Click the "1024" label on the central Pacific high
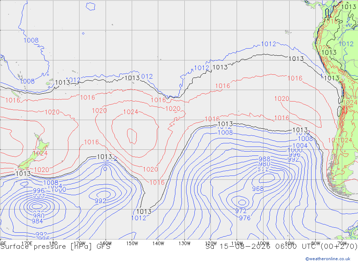 [131, 112]
